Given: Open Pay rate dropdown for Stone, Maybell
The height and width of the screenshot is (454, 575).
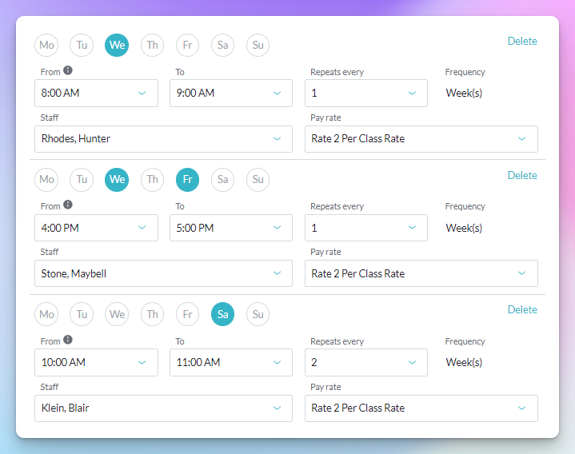Looking at the screenshot, I should 421,273.
